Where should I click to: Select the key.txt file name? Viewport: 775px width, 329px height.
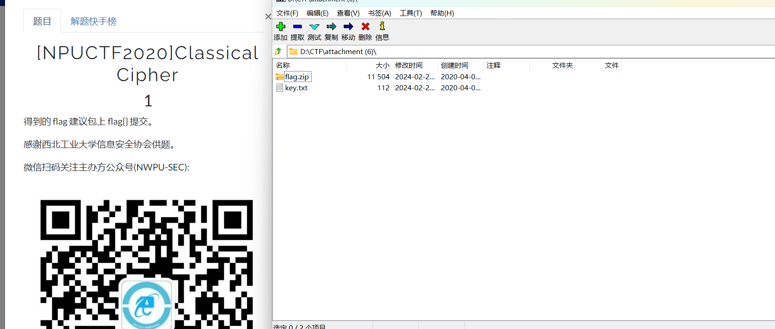click(296, 88)
